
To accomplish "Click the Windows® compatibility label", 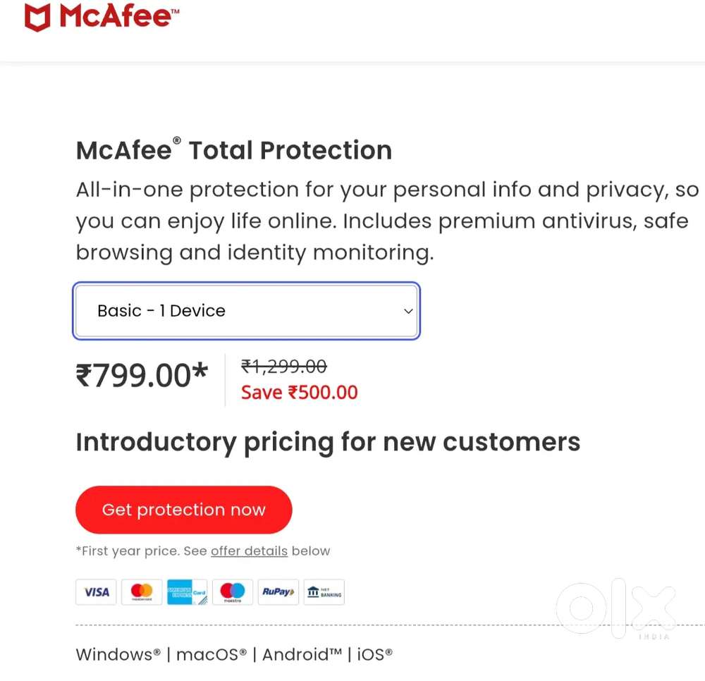I will [115, 654].
